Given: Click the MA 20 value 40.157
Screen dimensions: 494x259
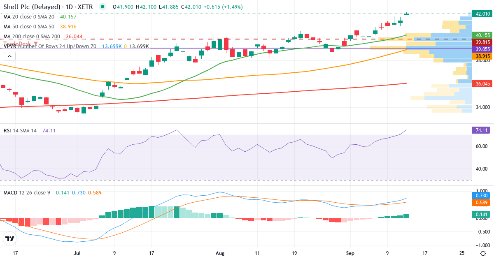Looking at the screenshot, I should [68, 17].
